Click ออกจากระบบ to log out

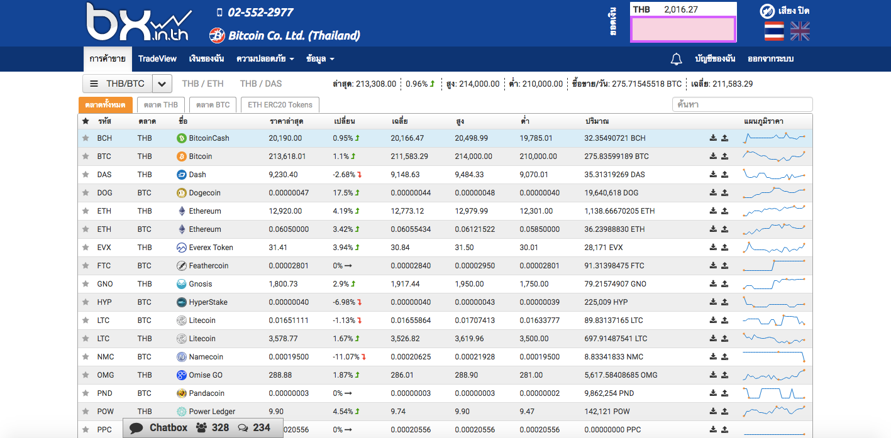click(x=771, y=59)
